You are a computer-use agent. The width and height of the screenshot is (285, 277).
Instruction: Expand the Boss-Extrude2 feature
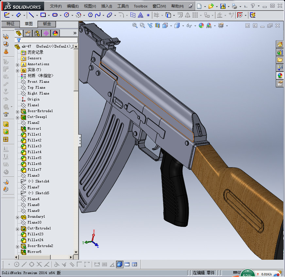[17, 247]
